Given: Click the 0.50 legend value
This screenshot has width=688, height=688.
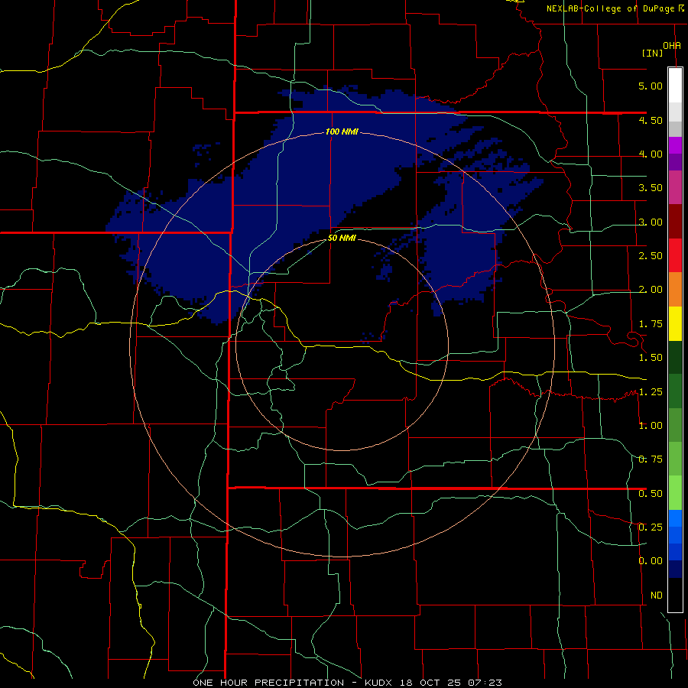Looking at the screenshot, I should click(x=651, y=494).
